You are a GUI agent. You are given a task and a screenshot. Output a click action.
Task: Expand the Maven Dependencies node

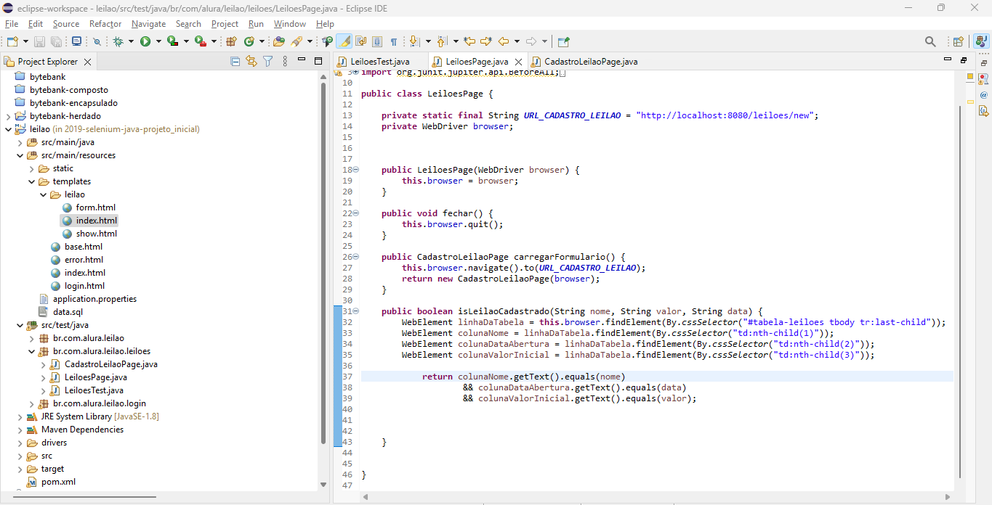[x=20, y=430]
